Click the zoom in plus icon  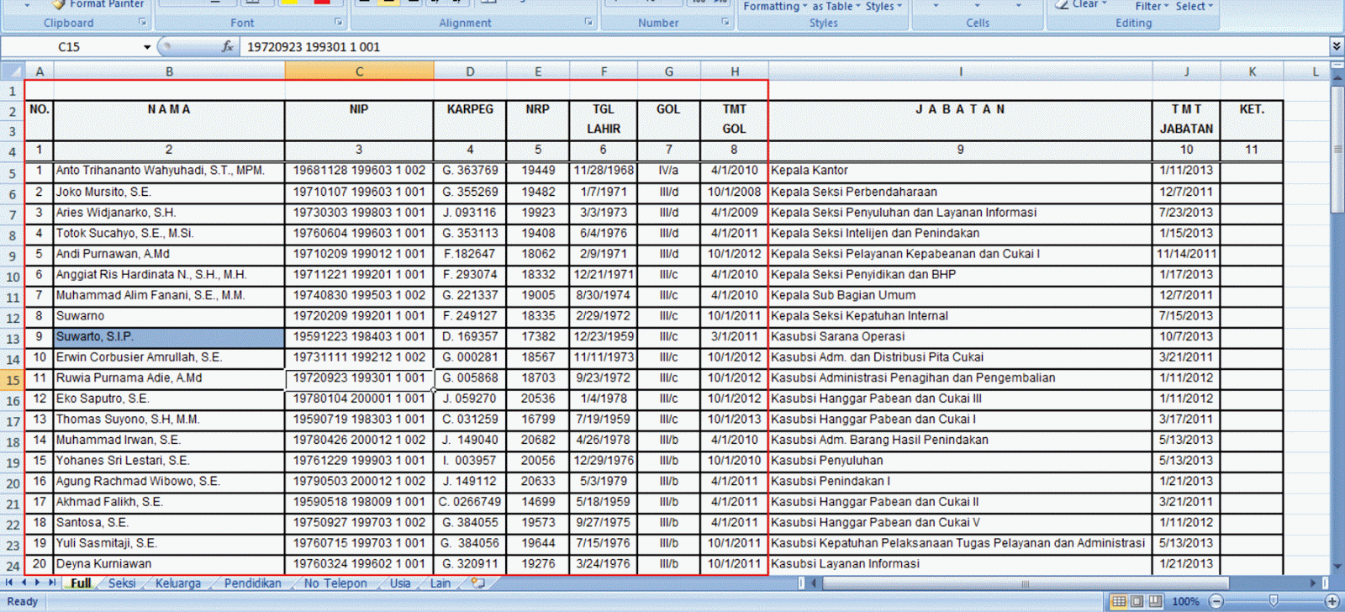tap(1332, 601)
